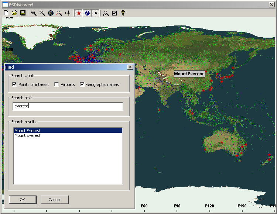Image resolution: width=277 pixels, height=214 pixels.
Task: Select the second Mount Everest result
Action: (28, 135)
